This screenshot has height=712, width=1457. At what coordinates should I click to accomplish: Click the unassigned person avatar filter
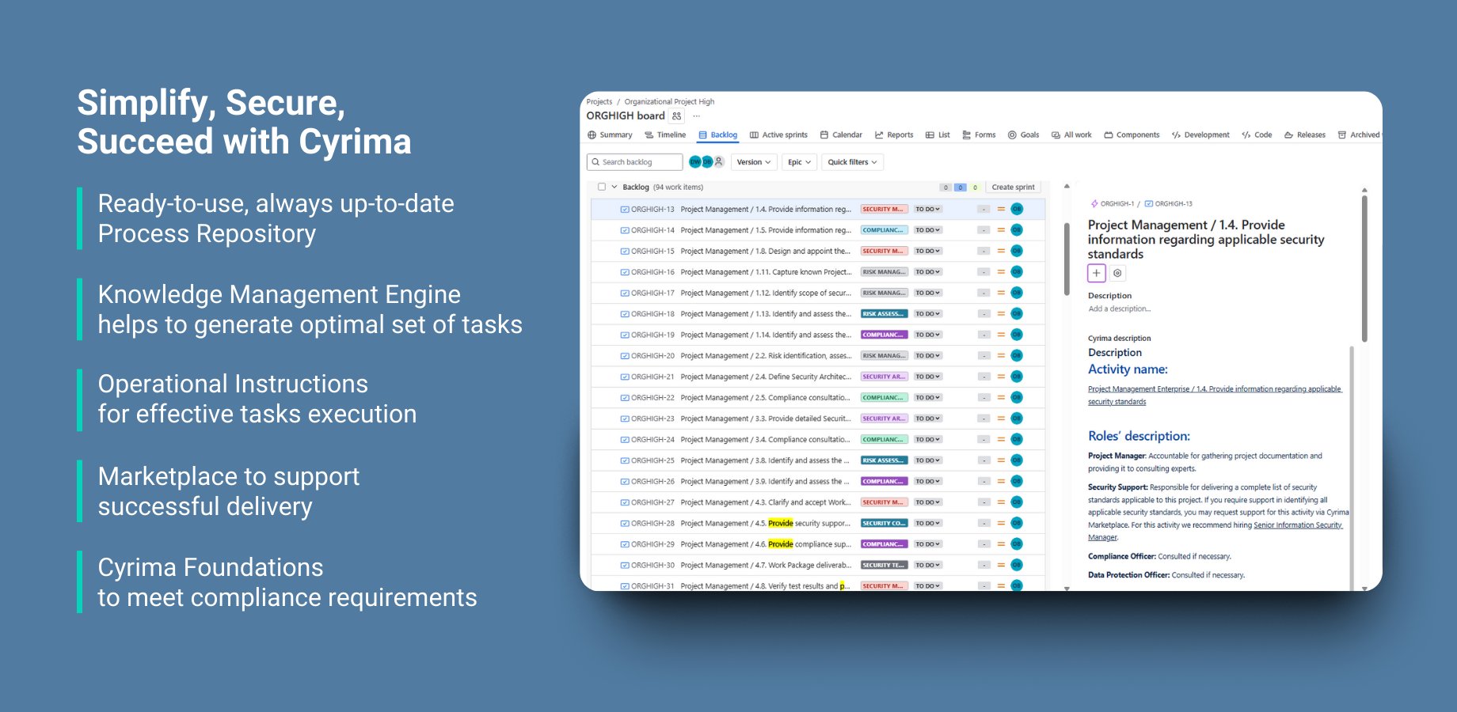[719, 162]
